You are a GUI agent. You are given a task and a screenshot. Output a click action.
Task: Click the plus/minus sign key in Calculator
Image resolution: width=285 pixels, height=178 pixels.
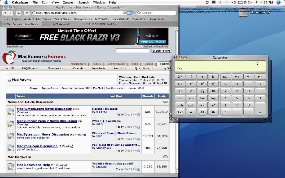(x=237, y=84)
